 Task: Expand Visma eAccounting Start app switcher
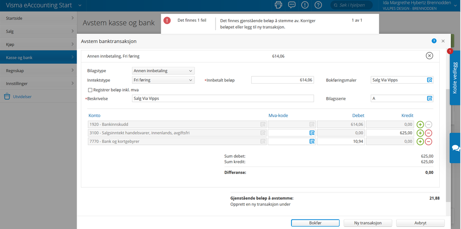(x=80, y=5)
